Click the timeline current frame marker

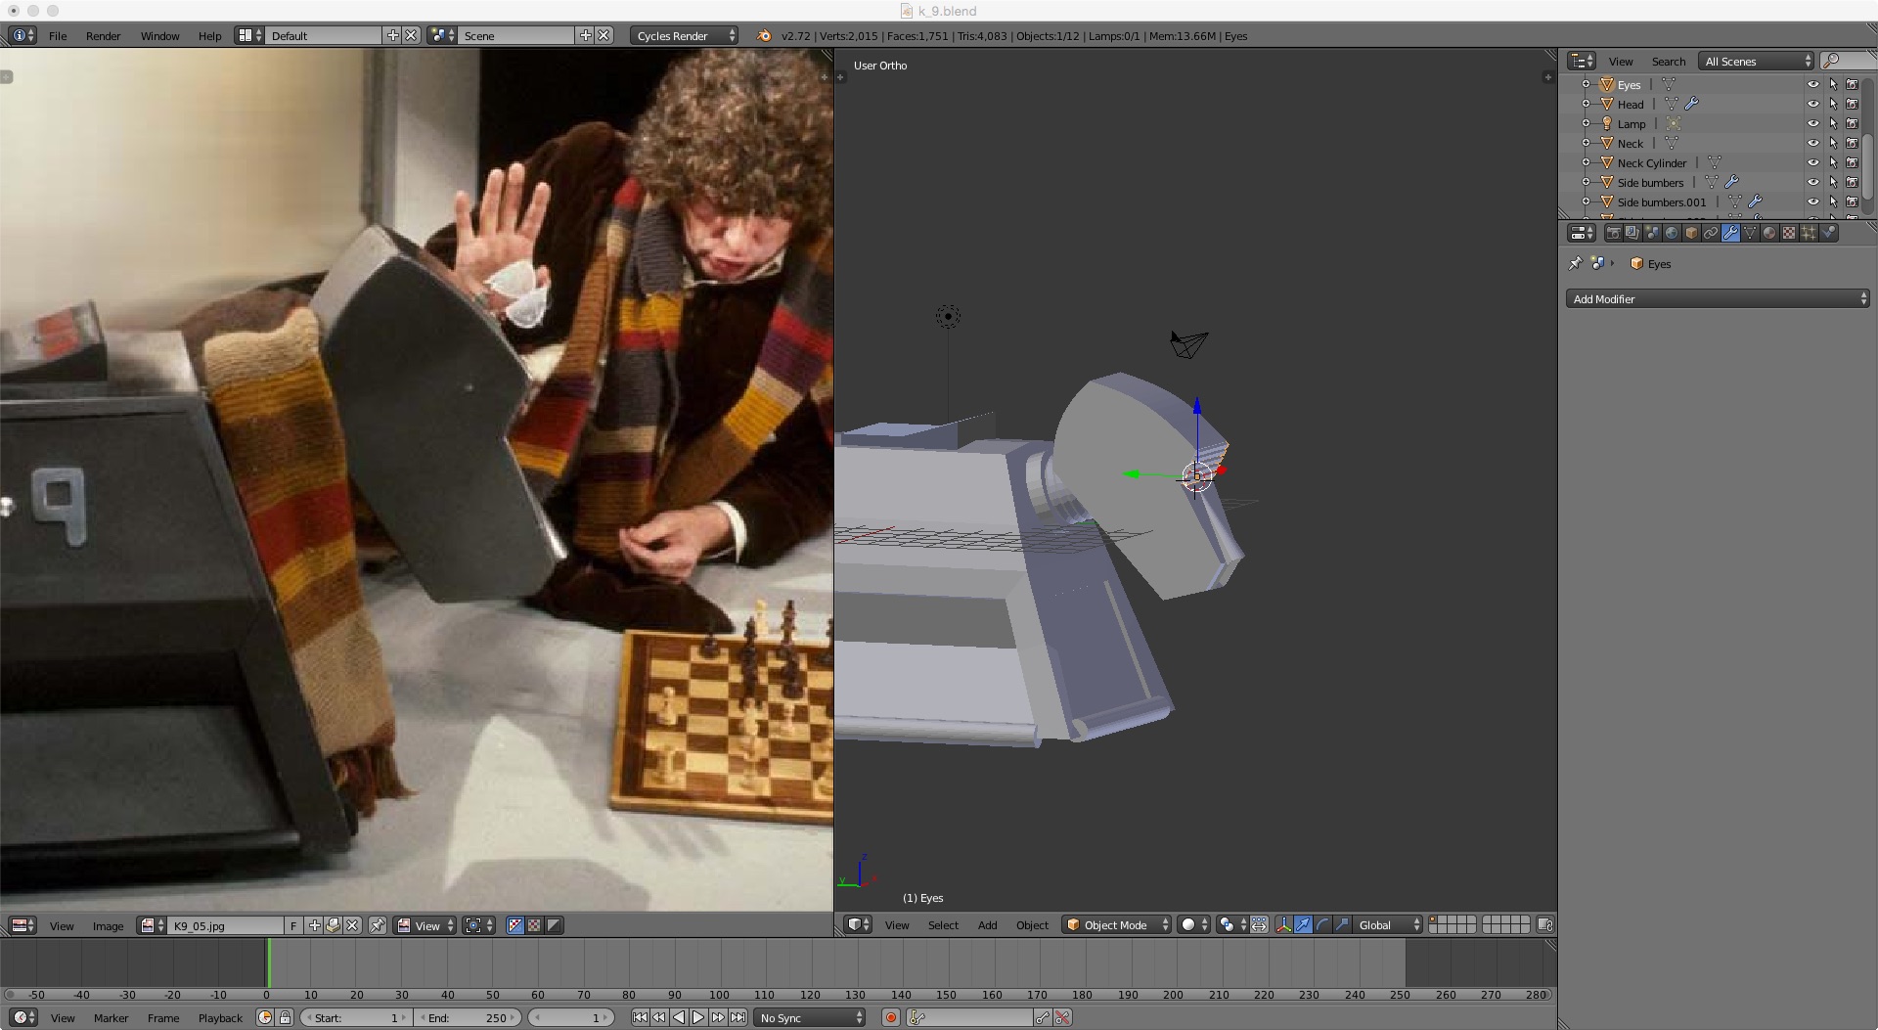point(268,963)
